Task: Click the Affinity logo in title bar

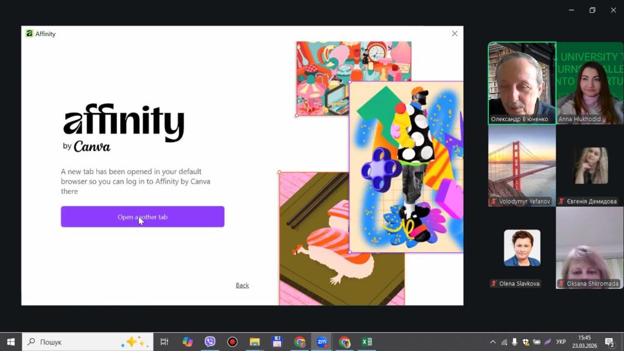Action: (x=29, y=34)
